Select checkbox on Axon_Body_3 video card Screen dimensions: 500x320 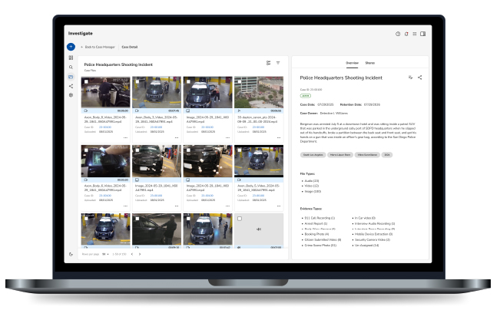point(137,81)
